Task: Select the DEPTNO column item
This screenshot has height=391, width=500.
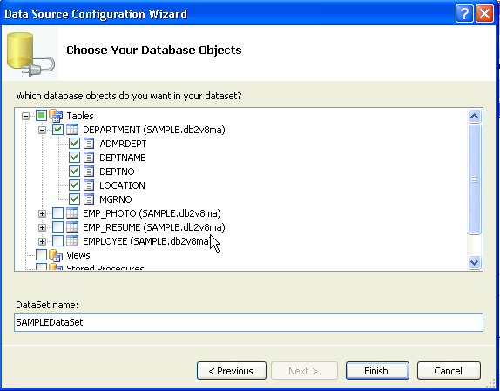Action: [x=117, y=172]
